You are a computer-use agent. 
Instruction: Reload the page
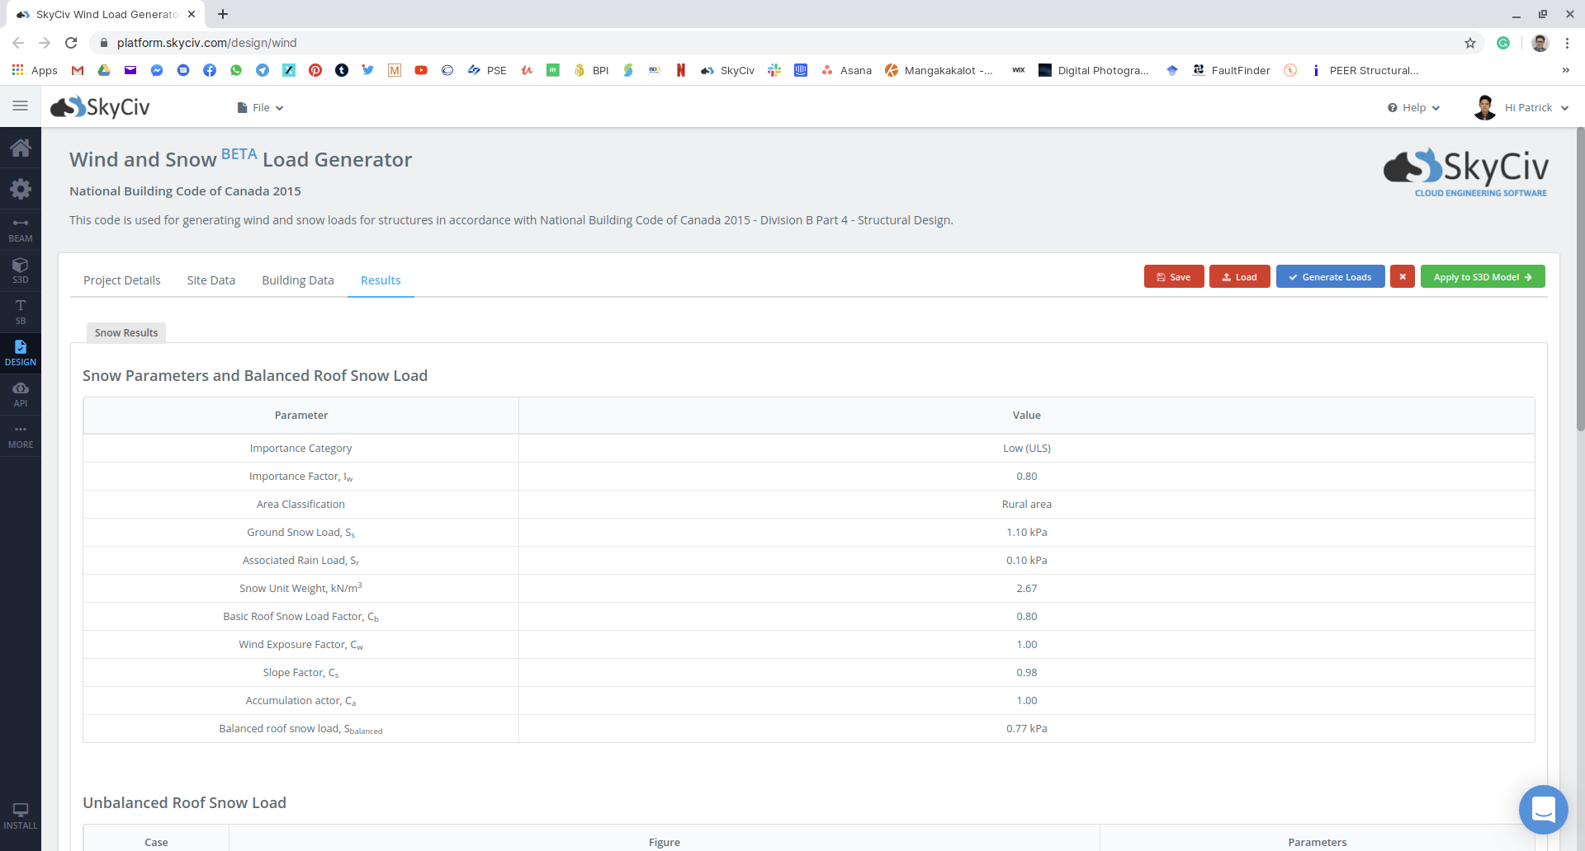(x=71, y=43)
